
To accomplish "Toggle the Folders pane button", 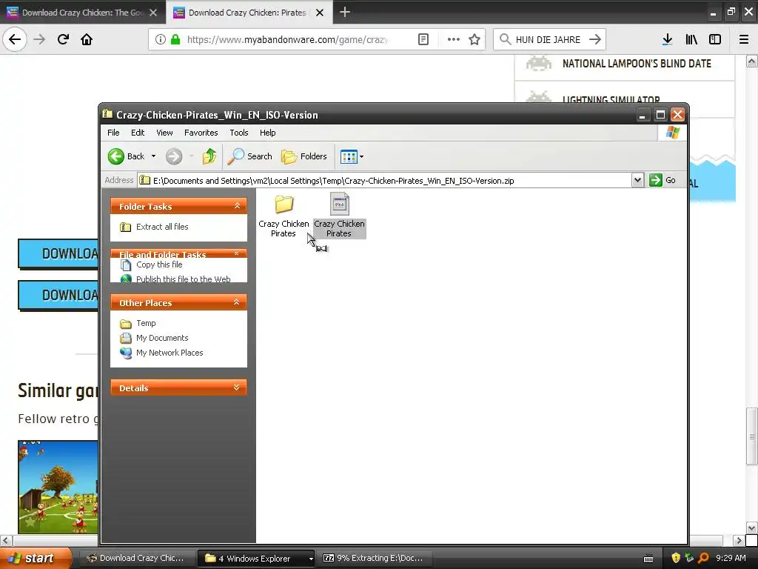I will [x=304, y=156].
